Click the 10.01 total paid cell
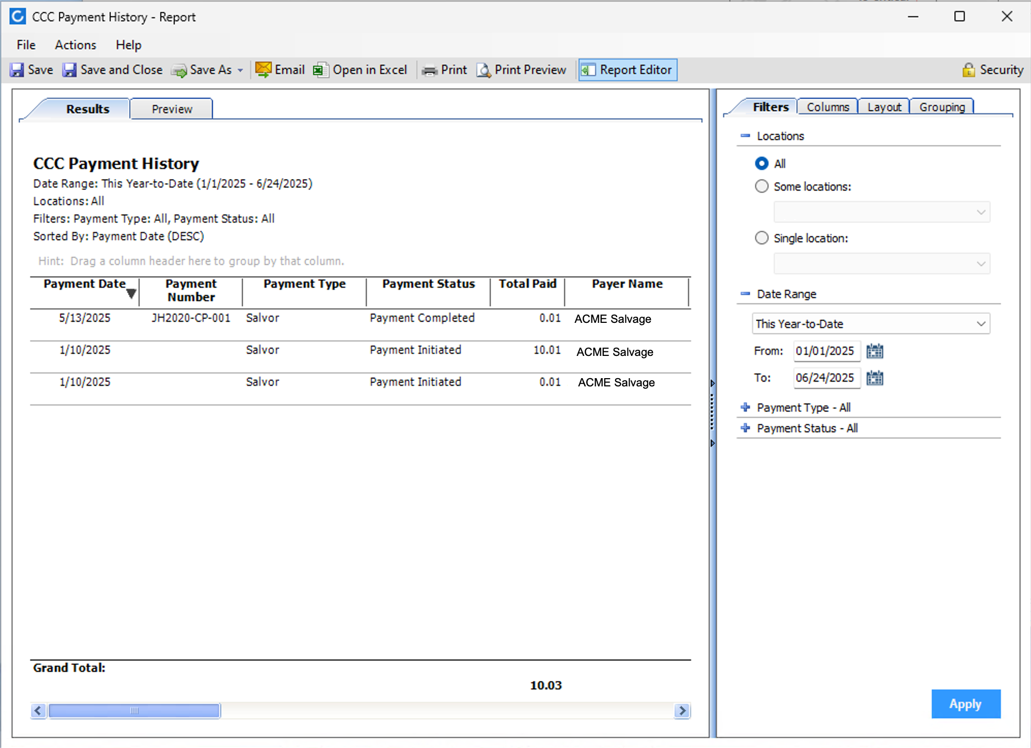This screenshot has height=748, width=1031. (x=547, y=350)
